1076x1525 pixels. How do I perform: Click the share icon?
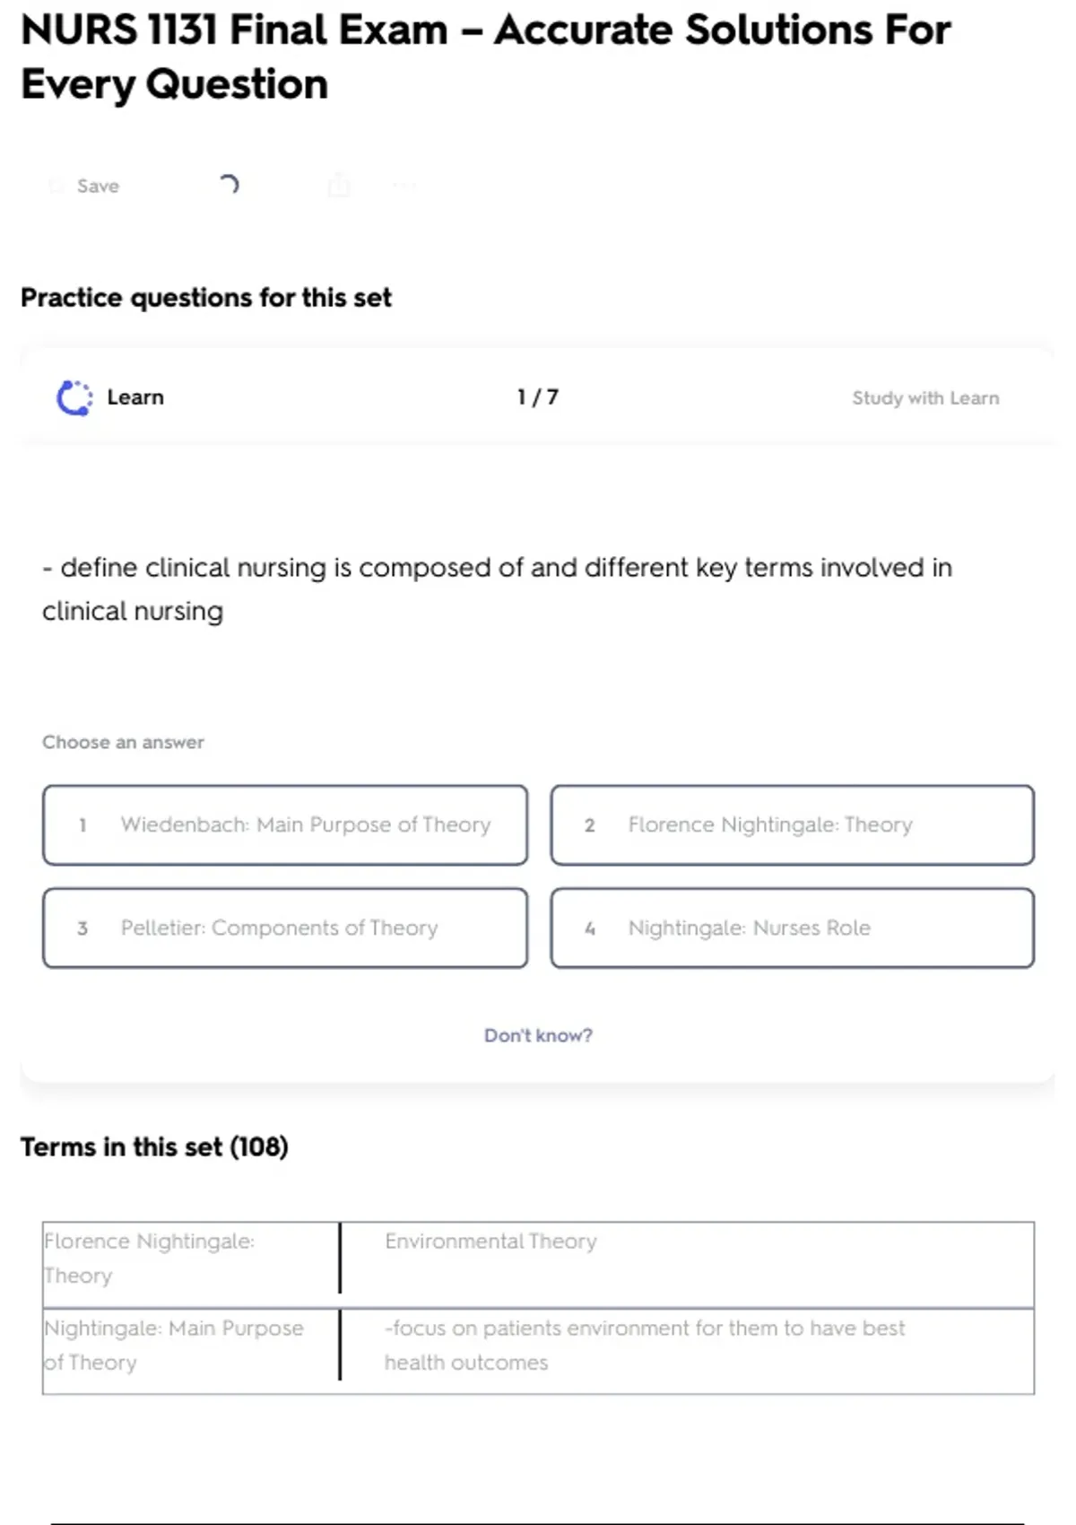click(339, 185)
